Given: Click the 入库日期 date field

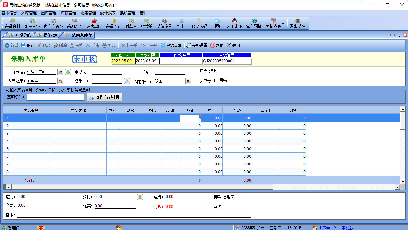Looking at the screenshot, I should (123, 61).
